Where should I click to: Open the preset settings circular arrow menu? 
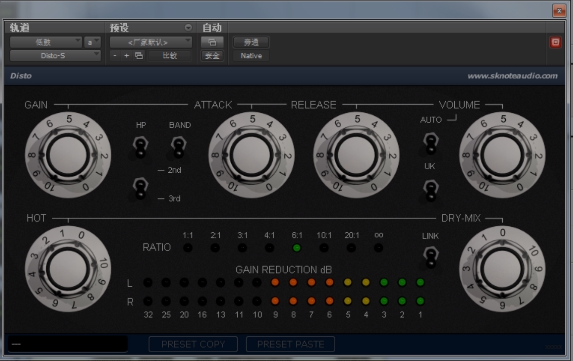pyautogui.click(x=188, y=28)
